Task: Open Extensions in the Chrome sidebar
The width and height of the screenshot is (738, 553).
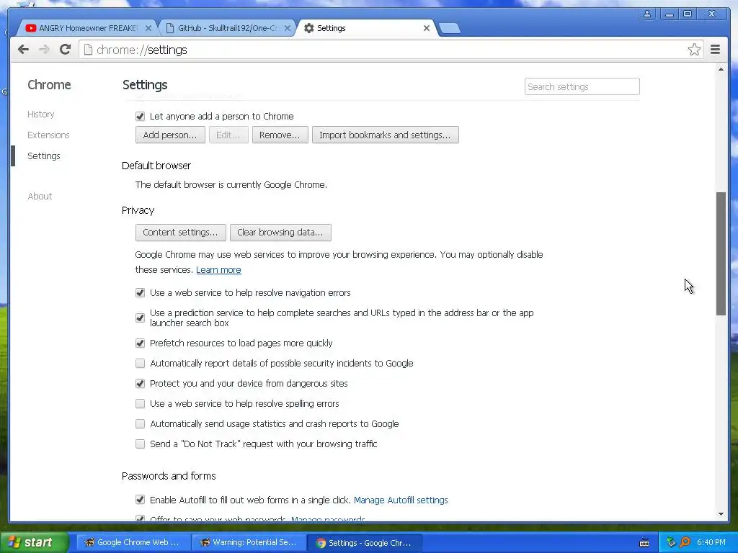Action: tap(48, 135)
